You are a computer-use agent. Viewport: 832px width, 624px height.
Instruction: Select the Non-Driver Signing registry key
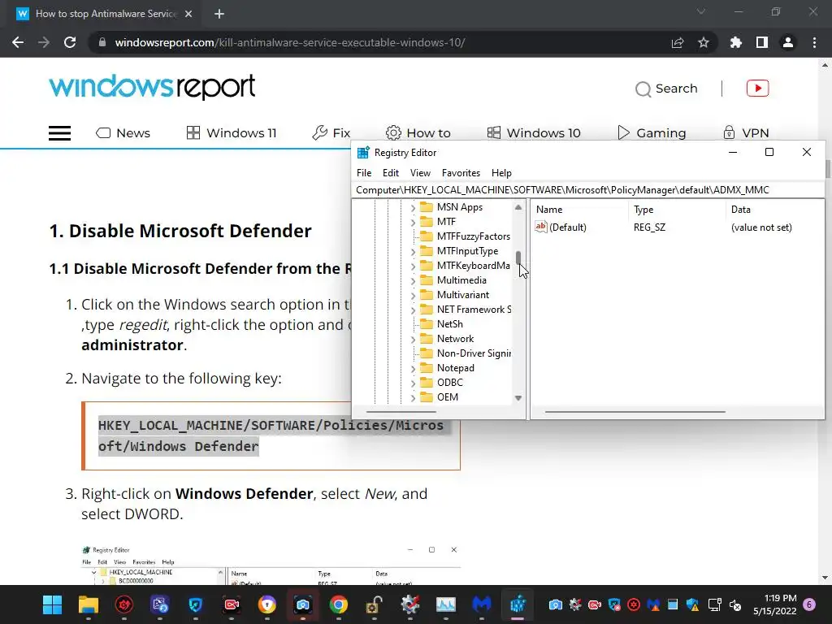[474, 353]
